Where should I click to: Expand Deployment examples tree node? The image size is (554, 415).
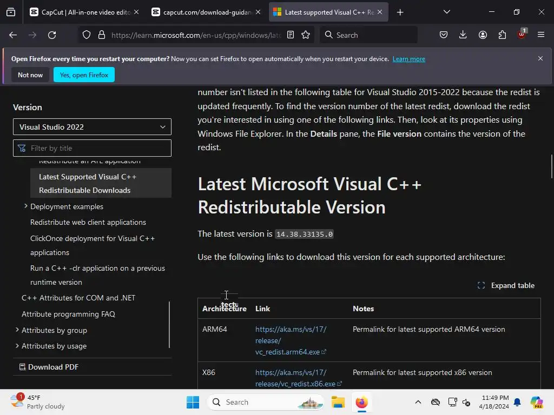pyautogui.click(x=25, y=206)
